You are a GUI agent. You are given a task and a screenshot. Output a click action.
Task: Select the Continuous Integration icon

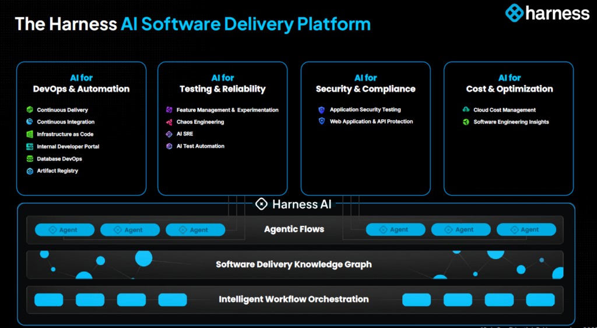pyautogui.click(x=30, y=122)
